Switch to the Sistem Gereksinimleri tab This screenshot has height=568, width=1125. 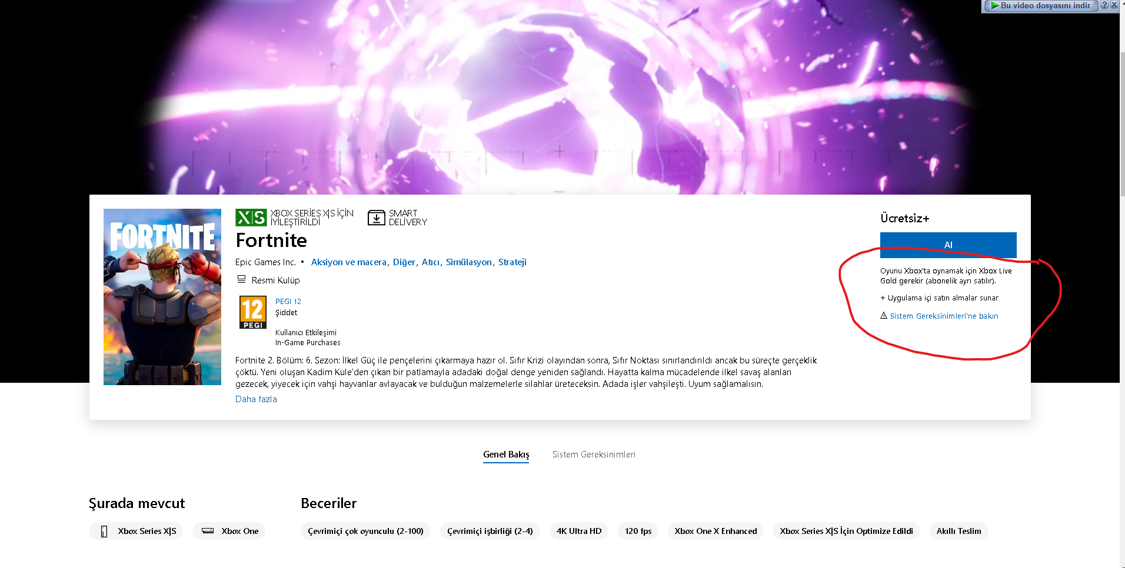(594, 455)
